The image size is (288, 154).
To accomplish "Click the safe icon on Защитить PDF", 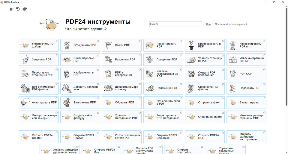I will (x=25, y=60).
